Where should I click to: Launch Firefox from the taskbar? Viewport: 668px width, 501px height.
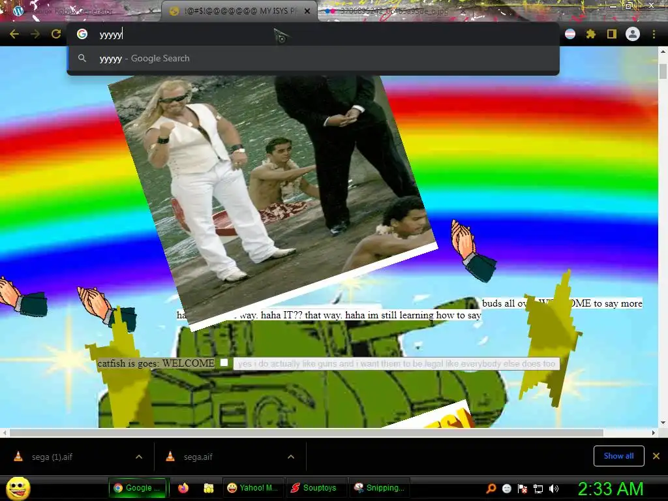183,488
